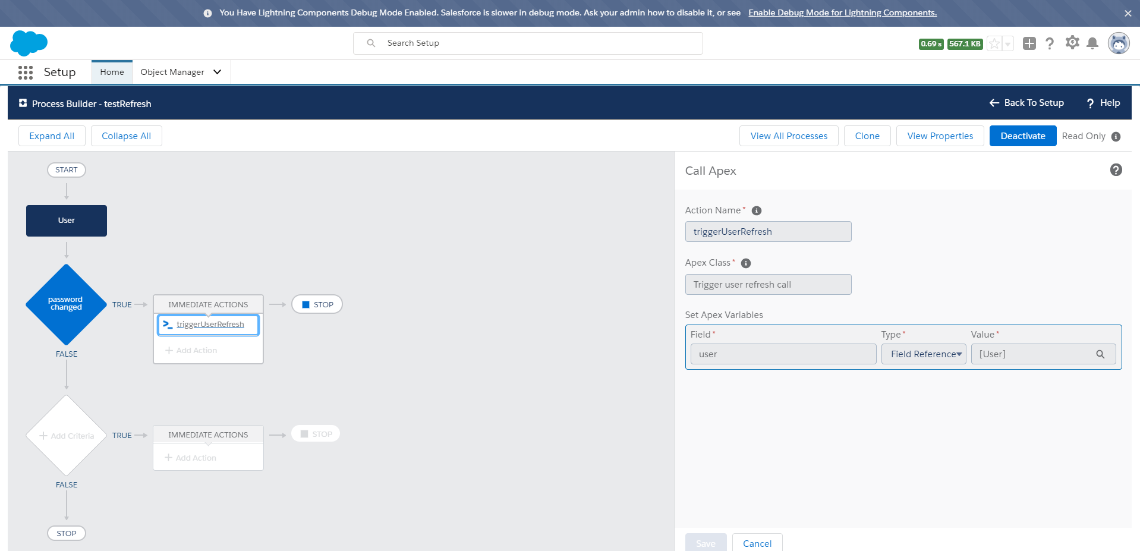Click the Process Builder title icon
1140x551 pixels.
(23, 103)
